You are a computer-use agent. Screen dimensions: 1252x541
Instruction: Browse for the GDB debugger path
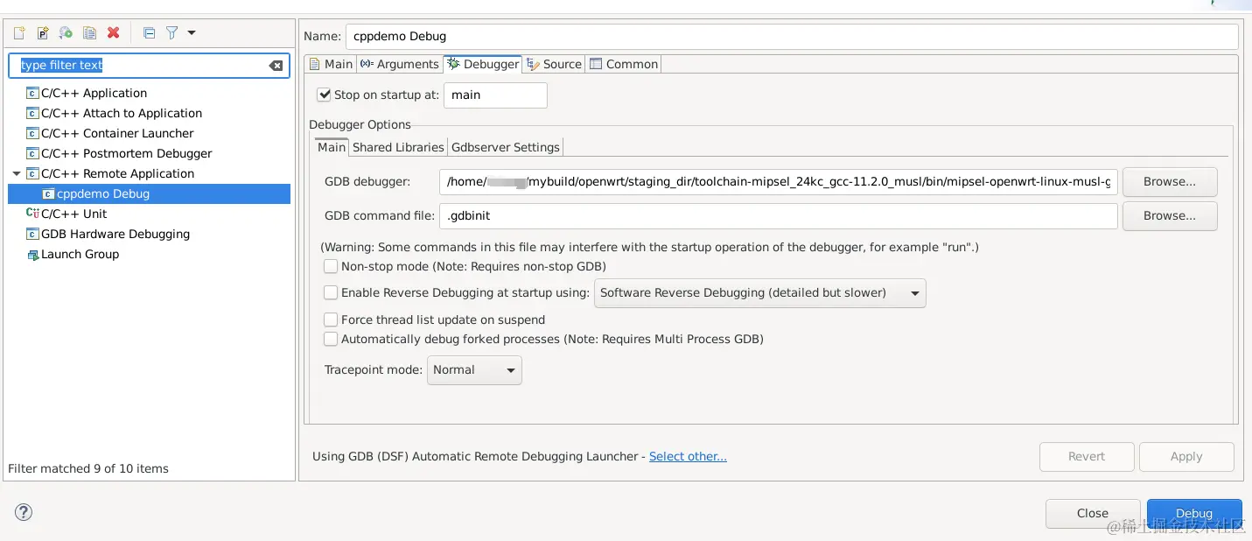click(1169, 182)
